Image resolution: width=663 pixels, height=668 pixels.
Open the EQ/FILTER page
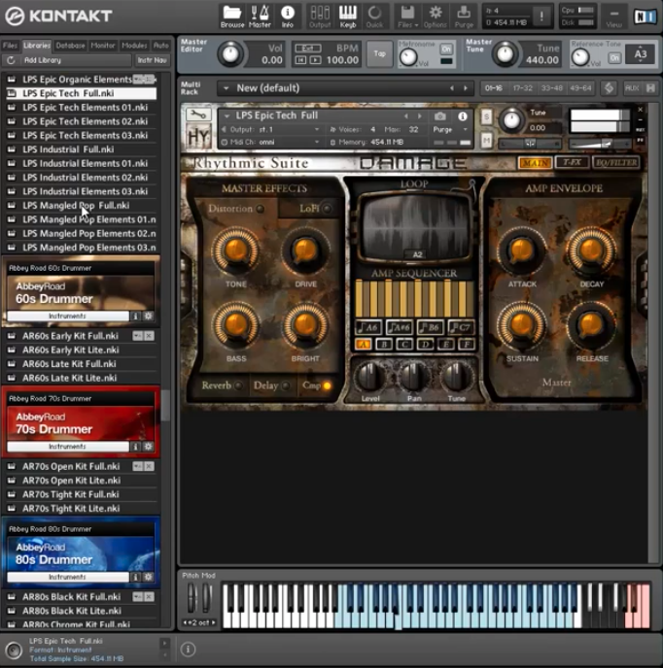pos(615,162)
